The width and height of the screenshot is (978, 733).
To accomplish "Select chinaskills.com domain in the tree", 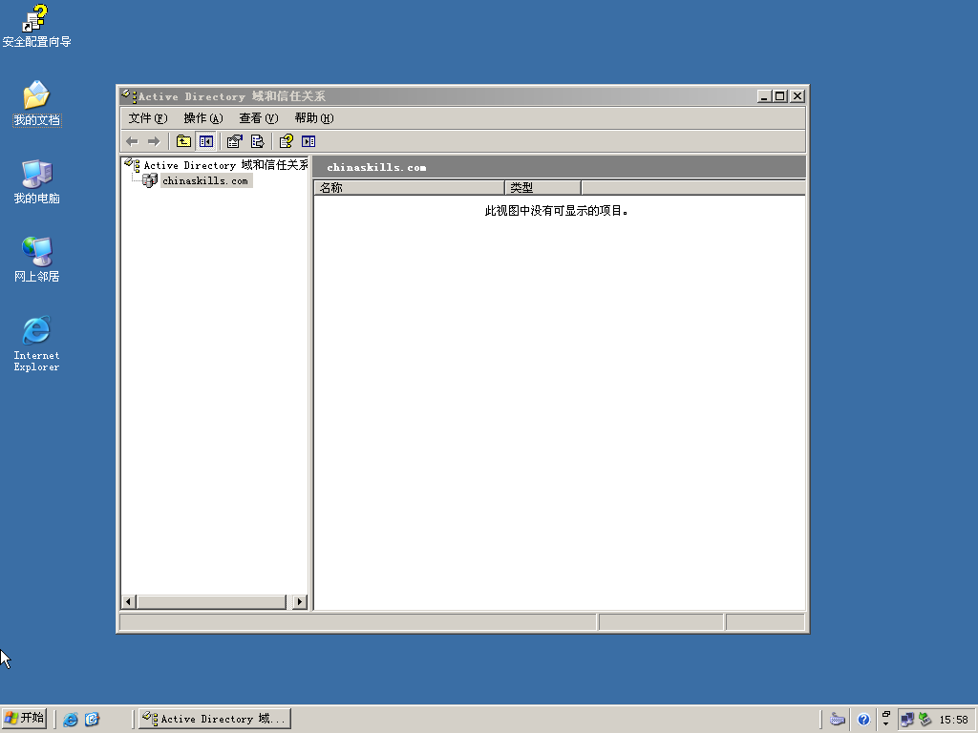I will tap(206, 180).
